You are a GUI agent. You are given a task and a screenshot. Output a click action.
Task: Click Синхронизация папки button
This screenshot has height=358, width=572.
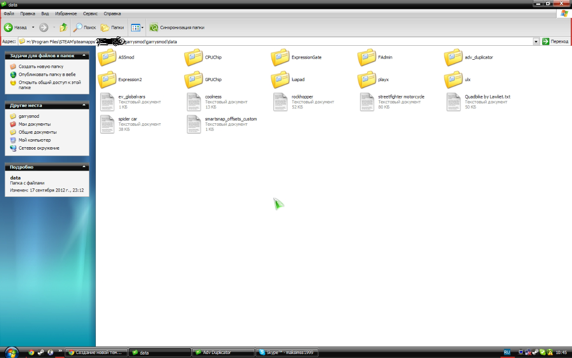coord(177,27)
